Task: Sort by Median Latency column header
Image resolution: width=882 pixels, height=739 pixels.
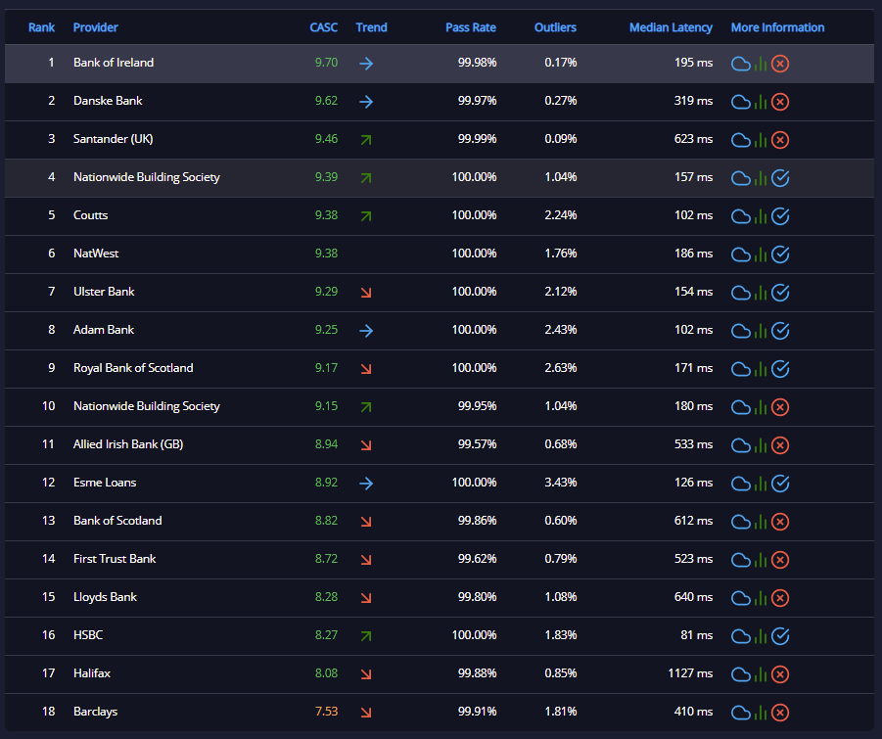Action: pos(672,27)
